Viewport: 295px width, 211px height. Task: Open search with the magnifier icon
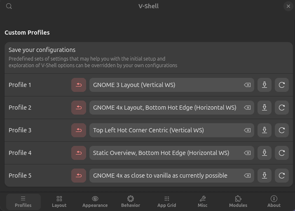tap(9, 6)
